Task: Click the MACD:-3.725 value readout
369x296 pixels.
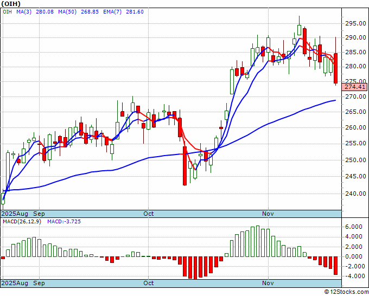Action: pyautogui.click(x=64, y=222)
